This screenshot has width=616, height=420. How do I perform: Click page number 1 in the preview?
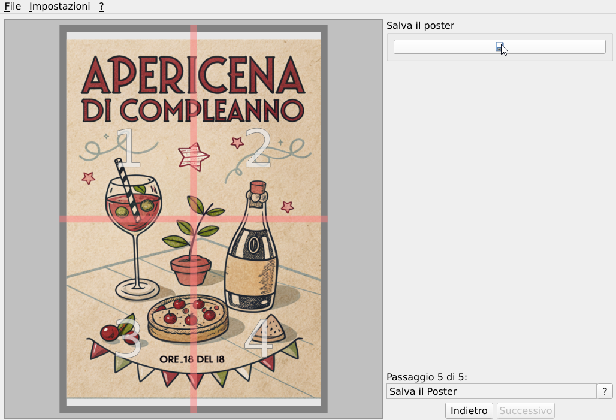coord(127,148)
